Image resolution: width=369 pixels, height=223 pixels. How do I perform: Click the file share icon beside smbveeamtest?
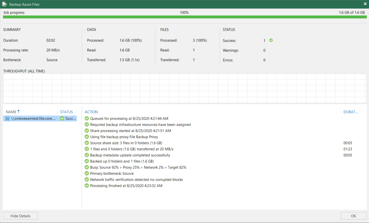click(x=7, y=119)
